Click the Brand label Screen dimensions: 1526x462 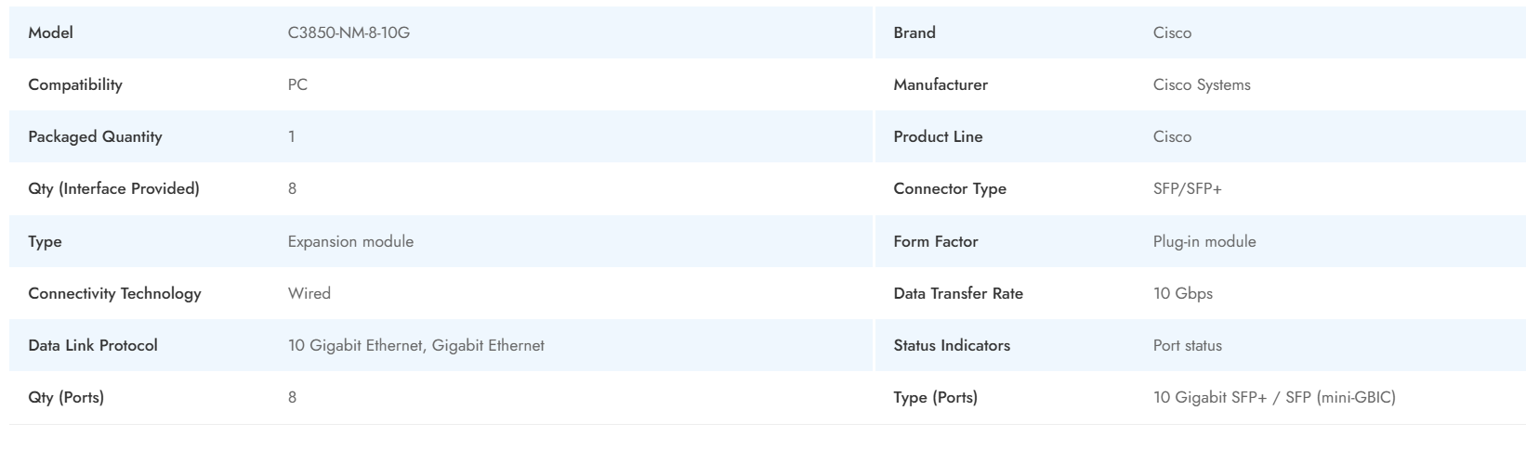(x=914, y=32)
